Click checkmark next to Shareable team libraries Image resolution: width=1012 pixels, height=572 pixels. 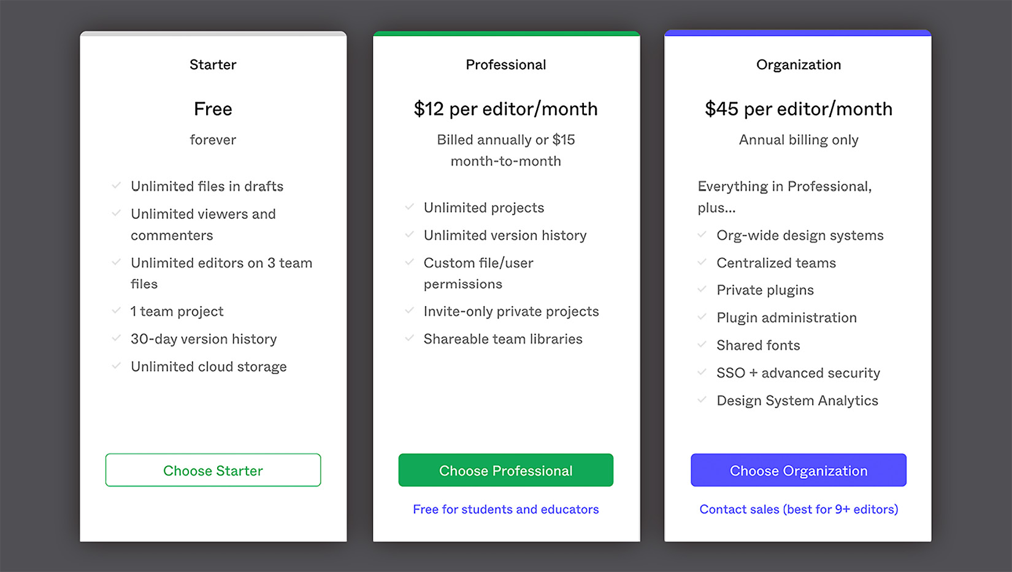pyautogui.click(x=409, y=338)
